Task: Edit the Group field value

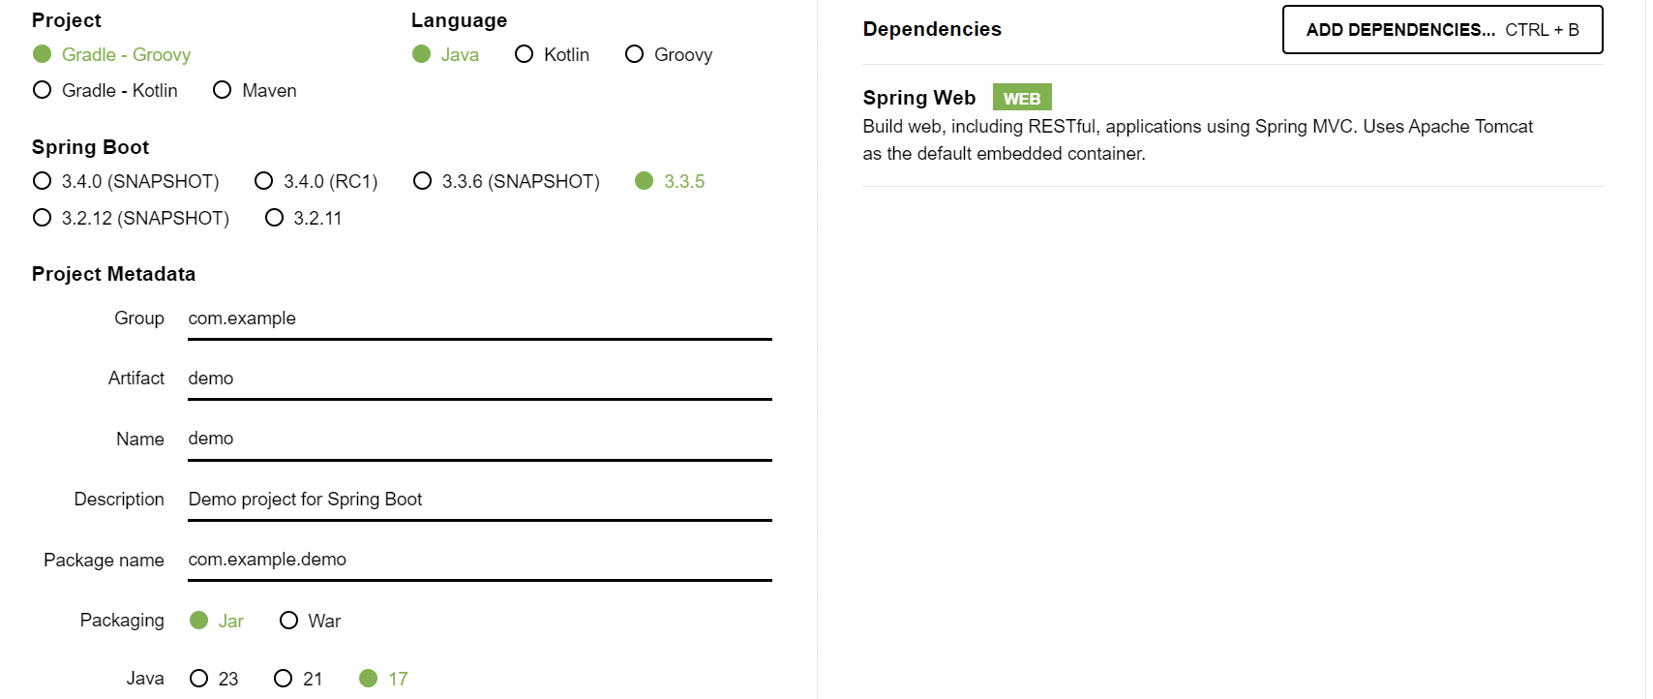Action: coord(479,318)
